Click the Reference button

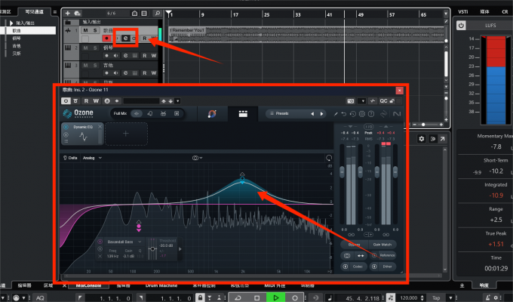[x=383, y=255]
